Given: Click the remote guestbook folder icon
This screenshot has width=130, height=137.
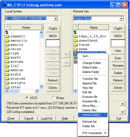Looking at the screenshot, I should coord(75,40).
